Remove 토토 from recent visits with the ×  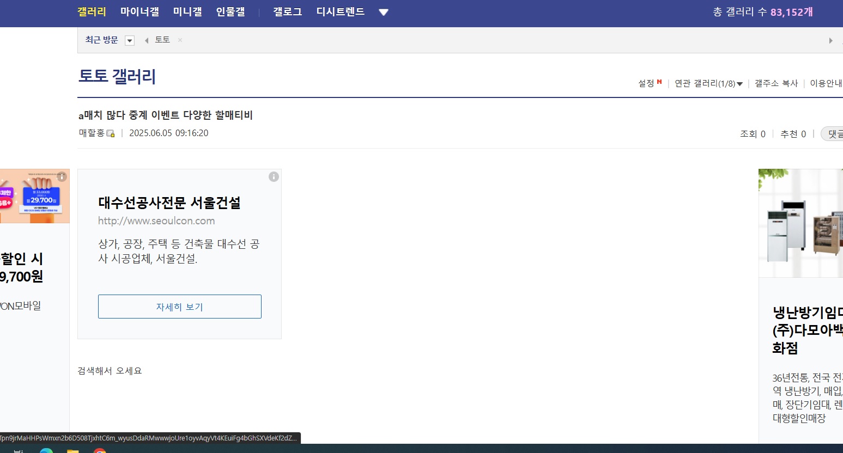click(x=180, y=40)
